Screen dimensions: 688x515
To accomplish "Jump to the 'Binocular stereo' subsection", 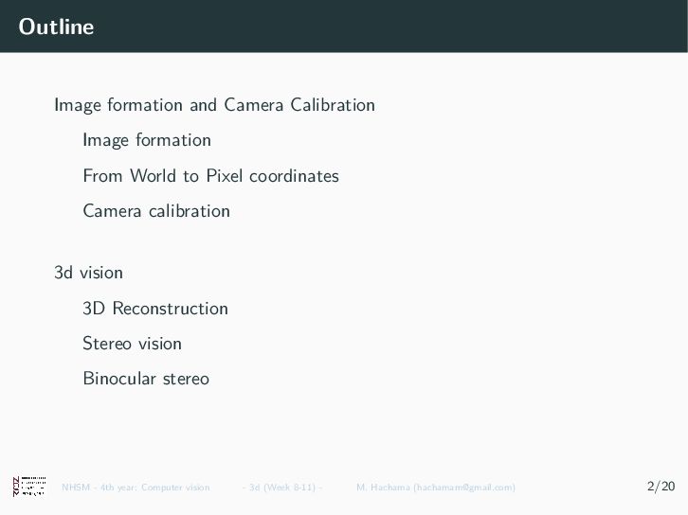I will [146, 379].
